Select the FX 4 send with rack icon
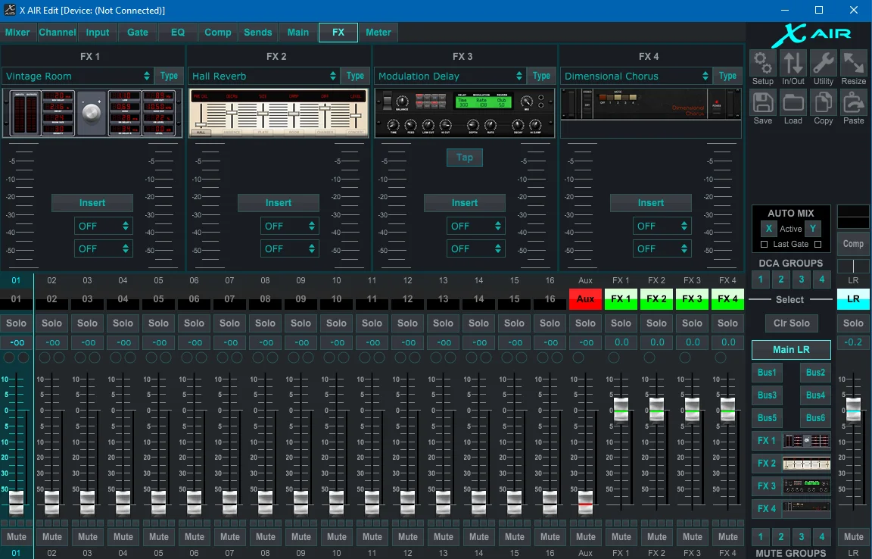This screenshot has height=559, width=872. coord(791,508)
